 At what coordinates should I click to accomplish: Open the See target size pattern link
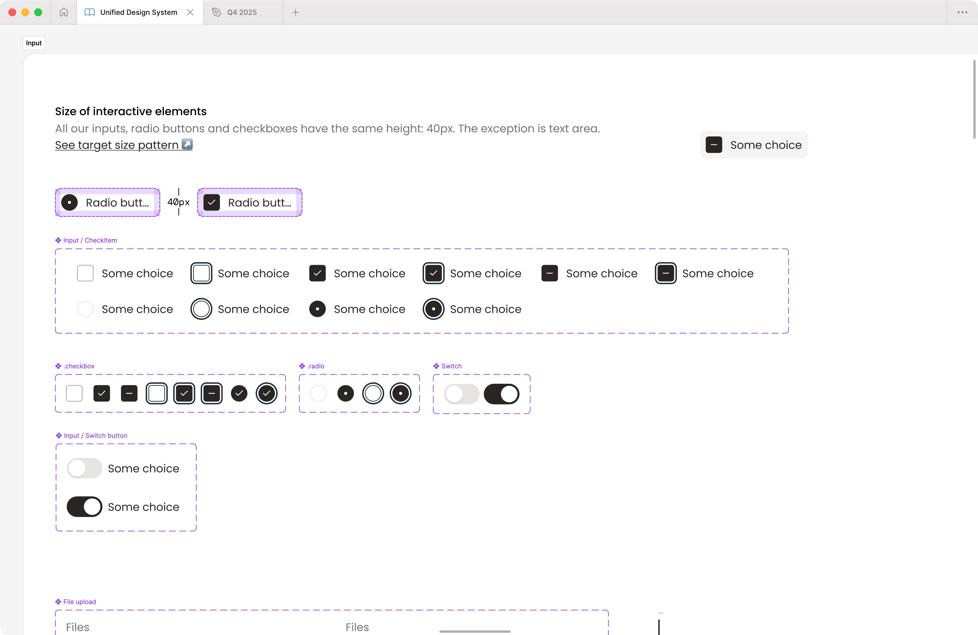pos(116,145)
